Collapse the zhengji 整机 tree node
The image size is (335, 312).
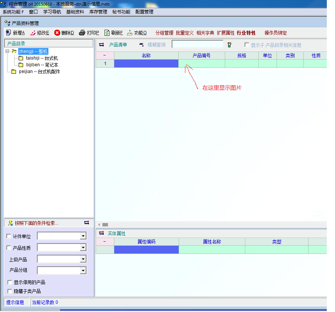pos(7,51)
